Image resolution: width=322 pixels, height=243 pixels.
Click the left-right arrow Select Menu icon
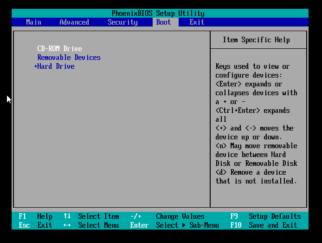pos(67,225)
